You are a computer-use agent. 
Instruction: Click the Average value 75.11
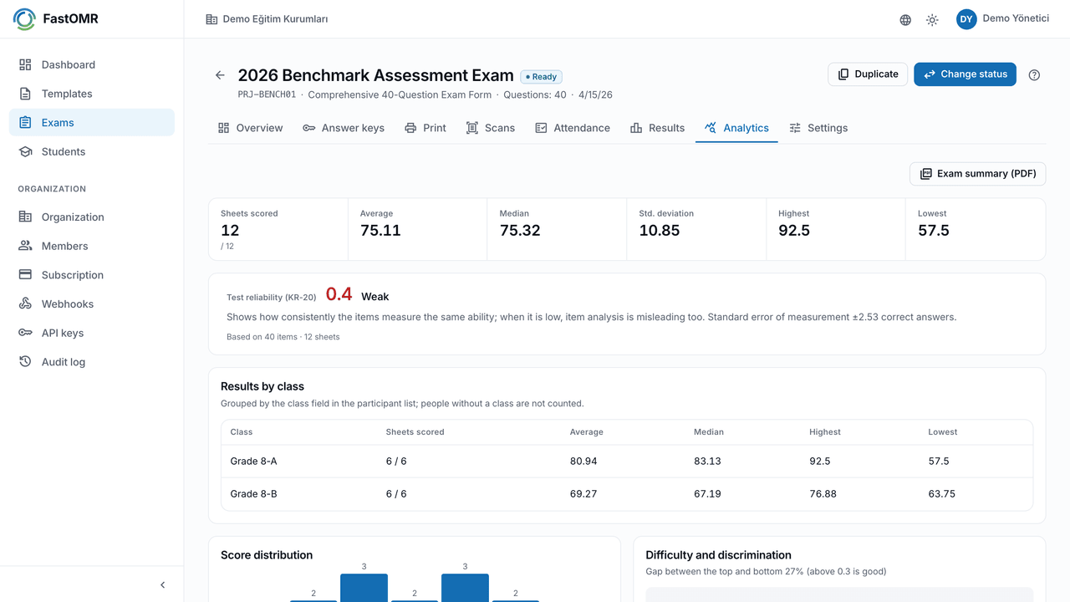(x=380, y=231)
